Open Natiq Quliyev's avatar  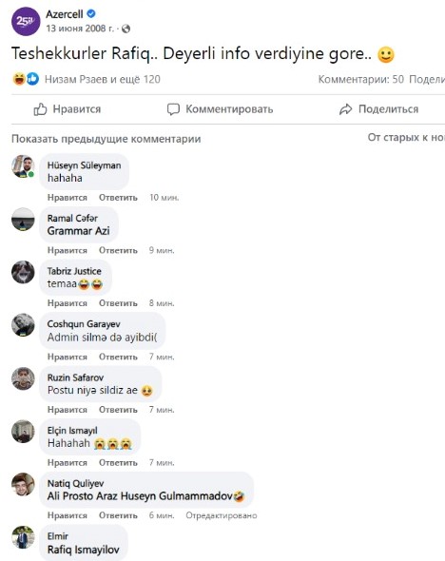coord(23,484)
